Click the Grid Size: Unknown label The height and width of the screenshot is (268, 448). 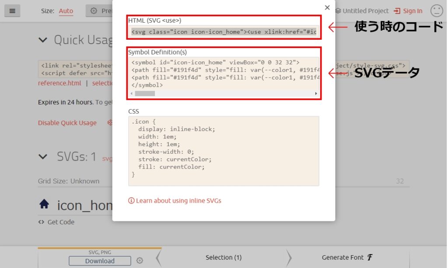69,181
